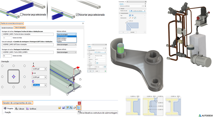Select third Deslocamento icon in Chanfro panel
This screenshot has width=213, height=117.
(x=135, y=18)
